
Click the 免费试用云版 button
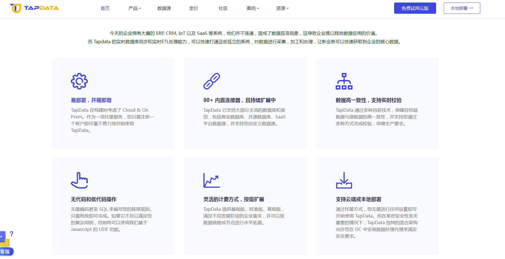[x=415, y=8]
